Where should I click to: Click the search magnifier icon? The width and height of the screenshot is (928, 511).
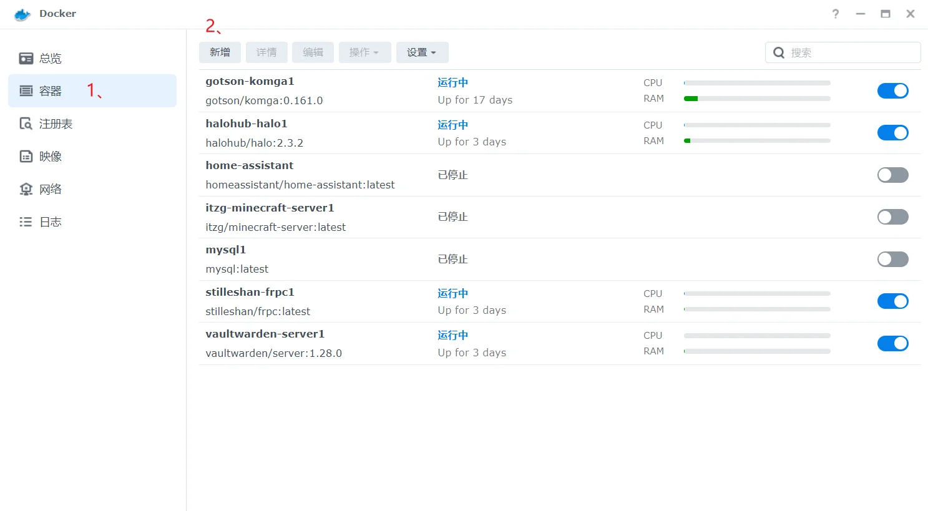pos(779,53)
